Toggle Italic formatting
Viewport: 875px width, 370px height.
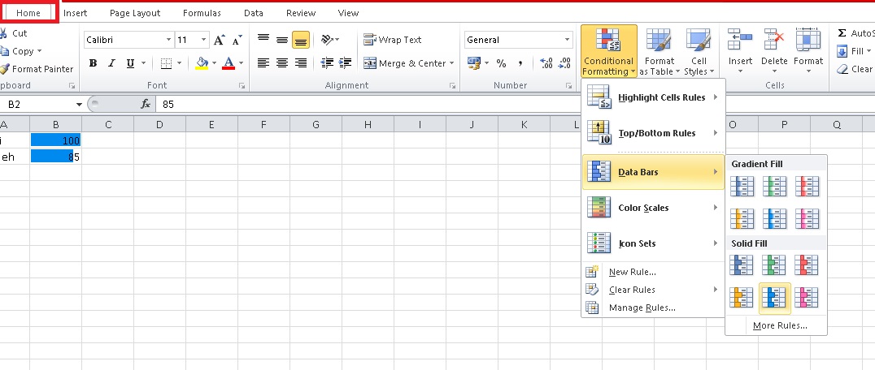[x=111, y=63]
